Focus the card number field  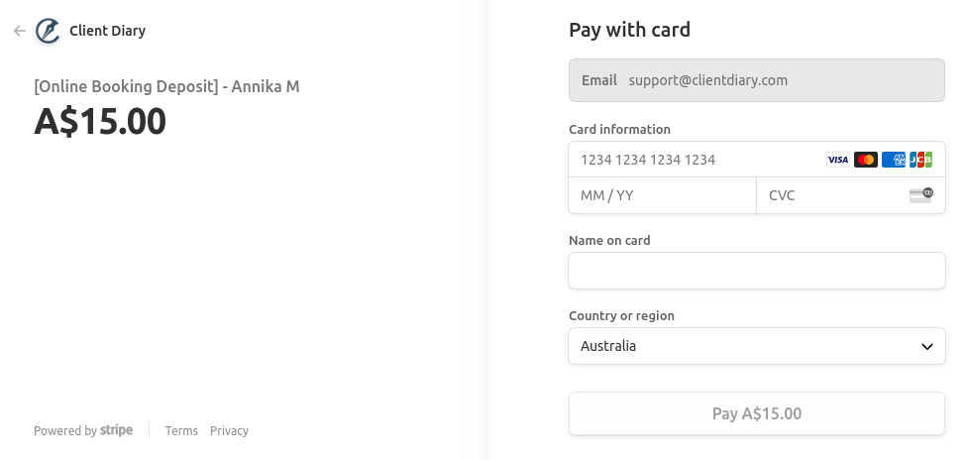coord(694,160)
